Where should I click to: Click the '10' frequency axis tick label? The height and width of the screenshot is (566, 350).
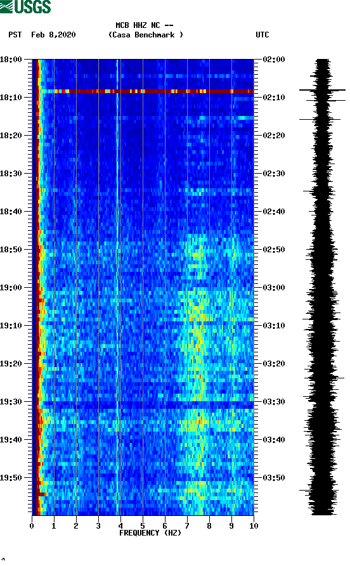[254, 526]
